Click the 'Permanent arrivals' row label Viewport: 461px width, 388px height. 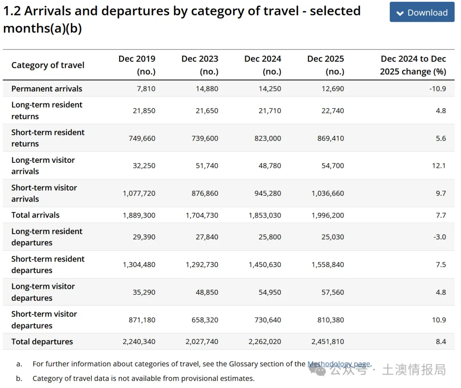47,89
